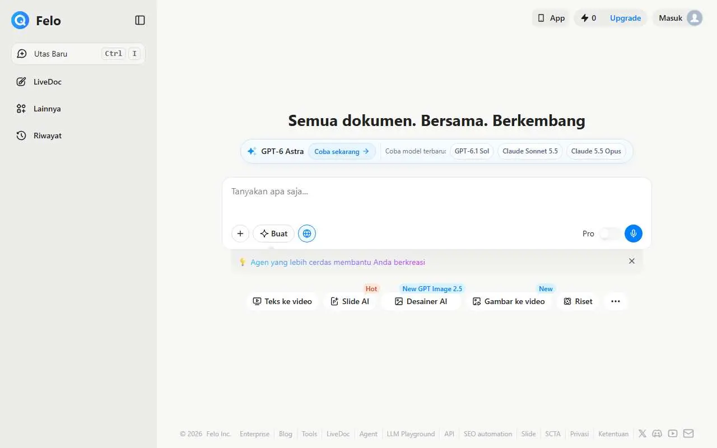
Task: Click the X (Twitter) footer icon
Action: [x=642, y=433]
